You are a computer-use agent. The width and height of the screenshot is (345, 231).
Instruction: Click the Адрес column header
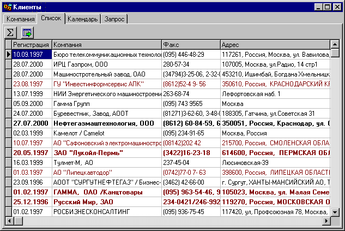point(275,45)
